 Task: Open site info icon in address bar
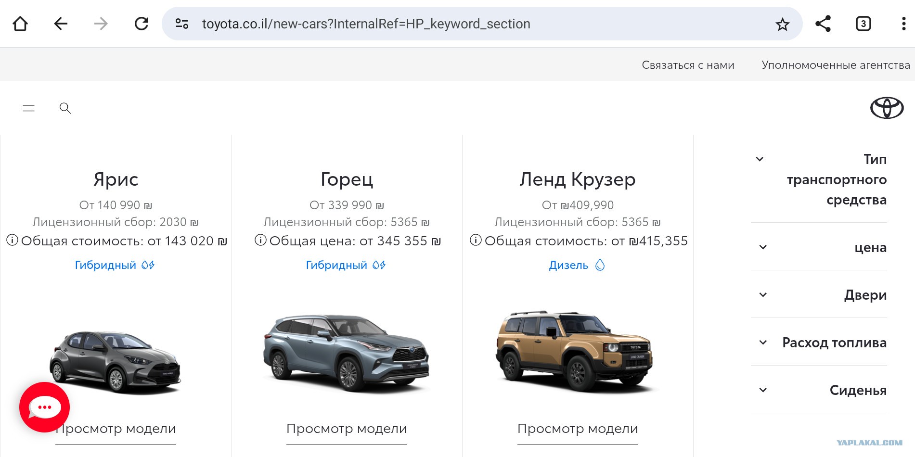point(182,24)
